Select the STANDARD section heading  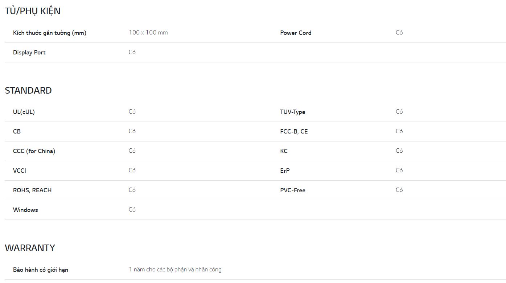coord(28,90)
